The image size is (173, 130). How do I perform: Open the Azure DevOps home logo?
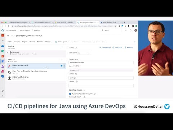(x=3, y=30)
